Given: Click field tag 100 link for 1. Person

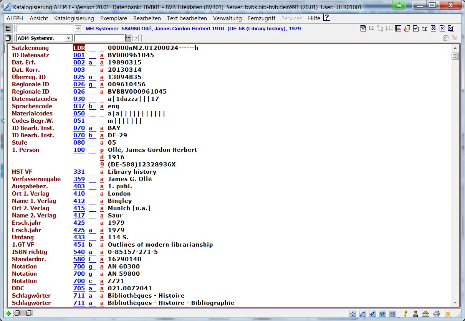Looking at the screenshot, I should [79, 150].
